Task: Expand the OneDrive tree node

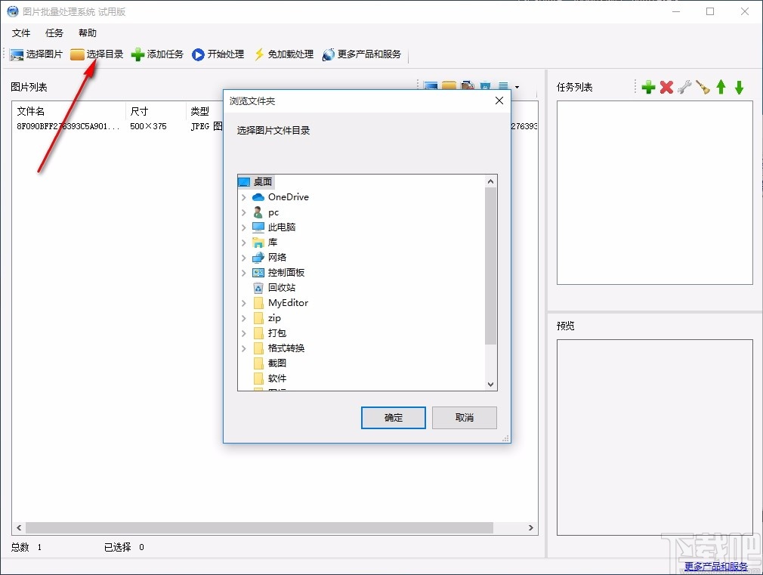Action: [x=243, y=196]
